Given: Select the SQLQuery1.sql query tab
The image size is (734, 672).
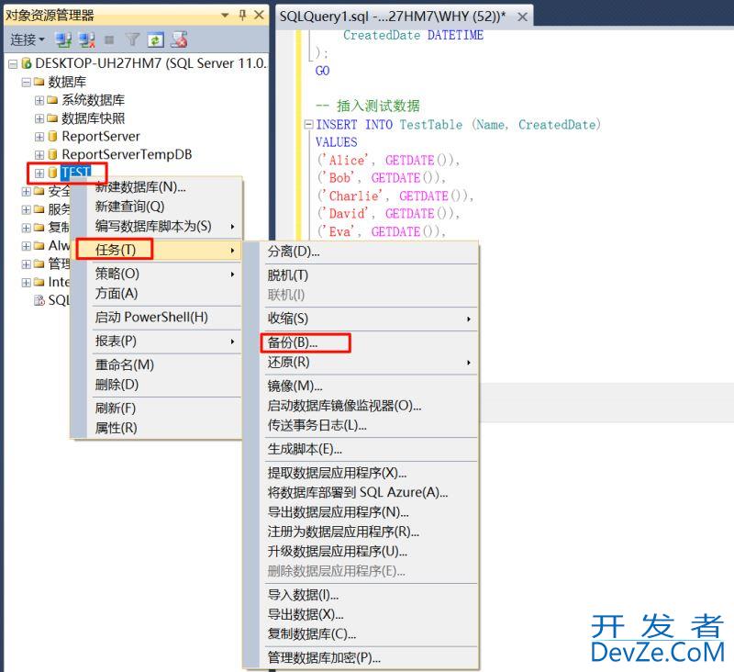Looking at the screenshot, I should coord(393,17).
